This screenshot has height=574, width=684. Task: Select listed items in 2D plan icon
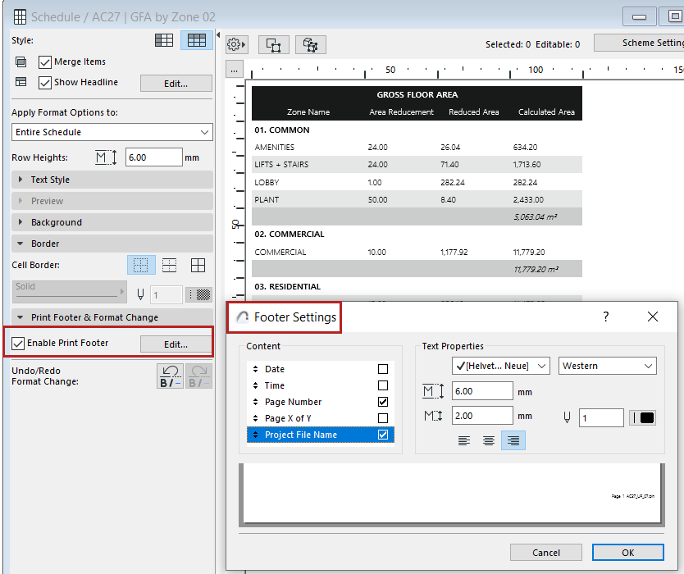pos(273,44)
